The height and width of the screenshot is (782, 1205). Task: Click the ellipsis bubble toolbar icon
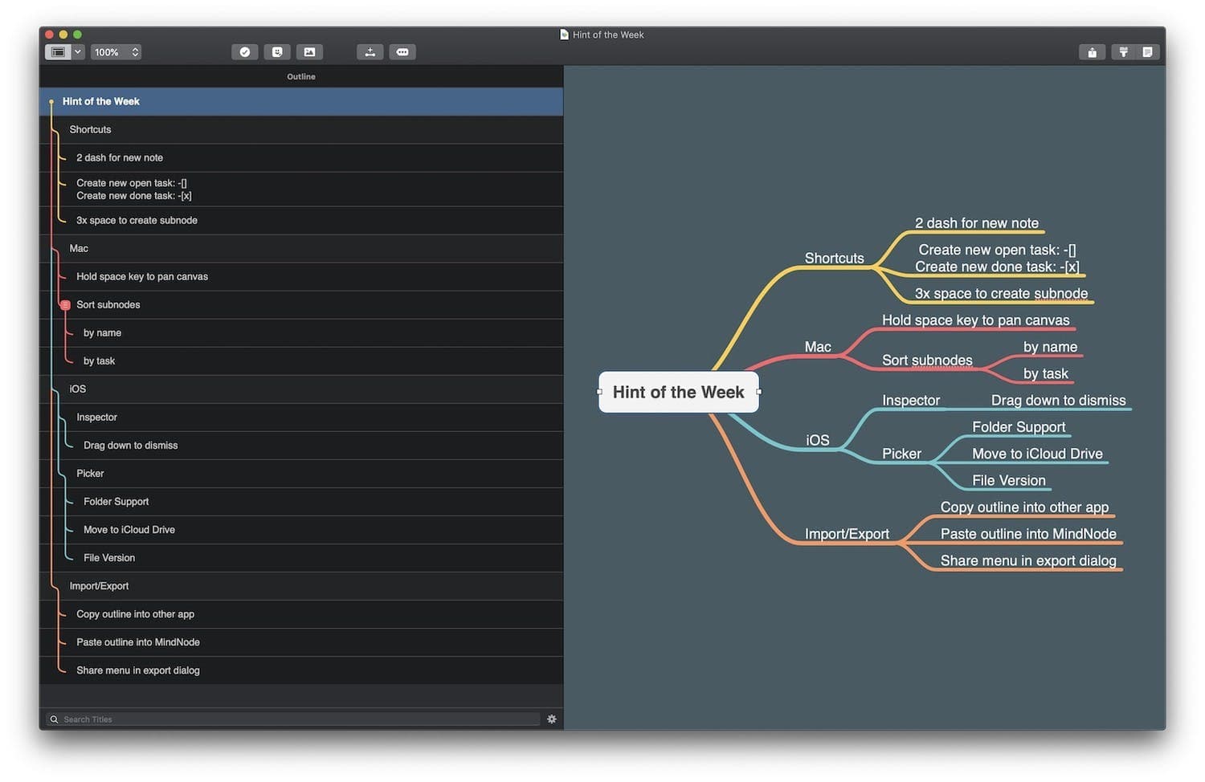click(x=402, y=52)
